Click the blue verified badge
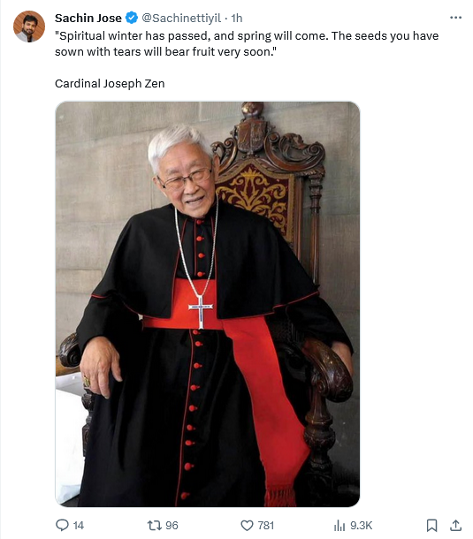The image size is (473, 539). tap(132, 18)
